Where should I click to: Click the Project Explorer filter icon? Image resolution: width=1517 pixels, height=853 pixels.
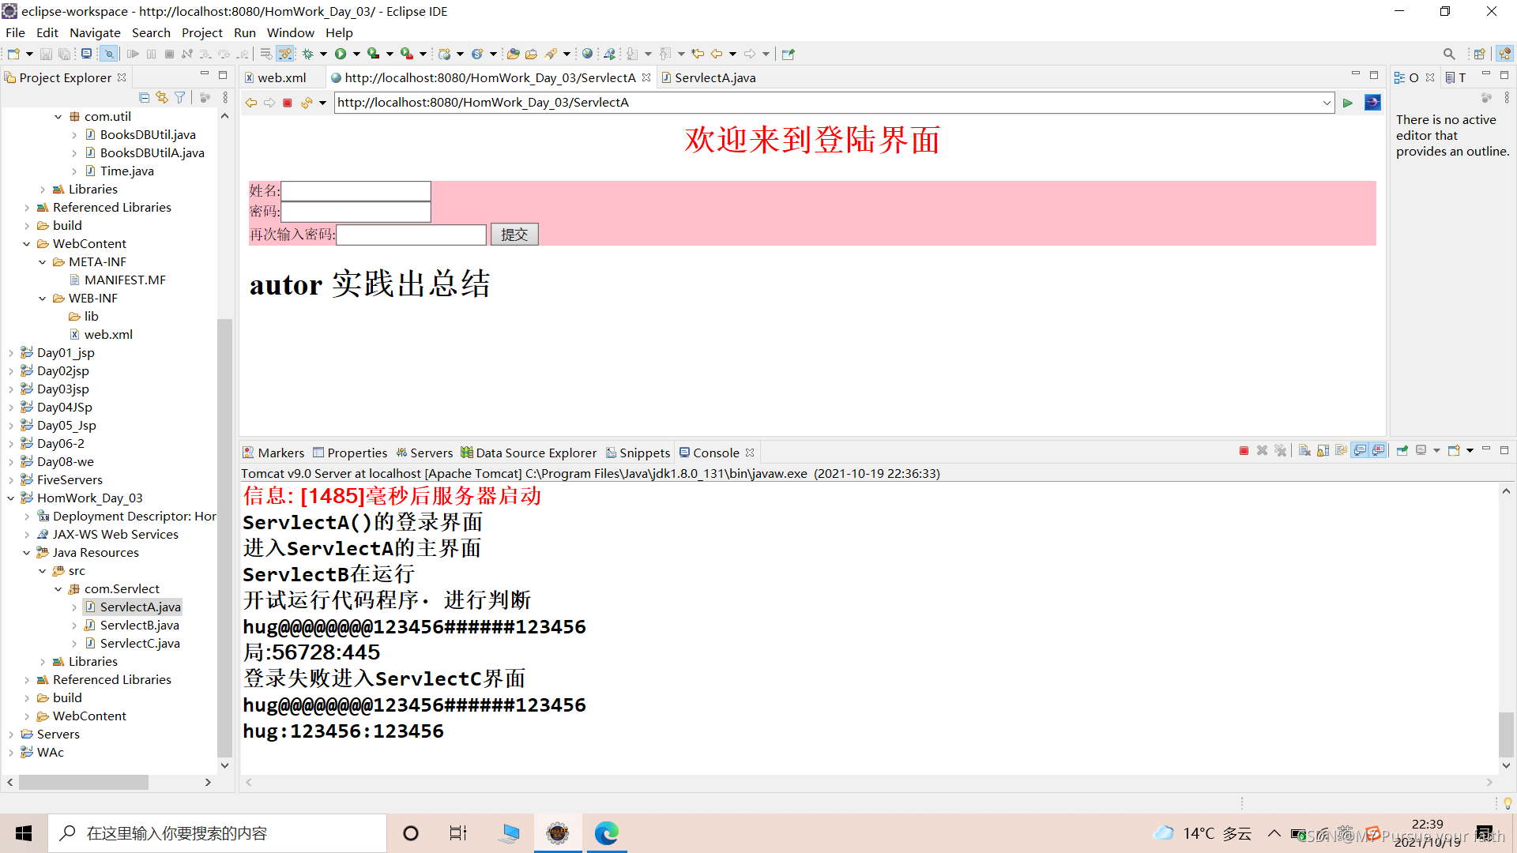pos(180,97)
